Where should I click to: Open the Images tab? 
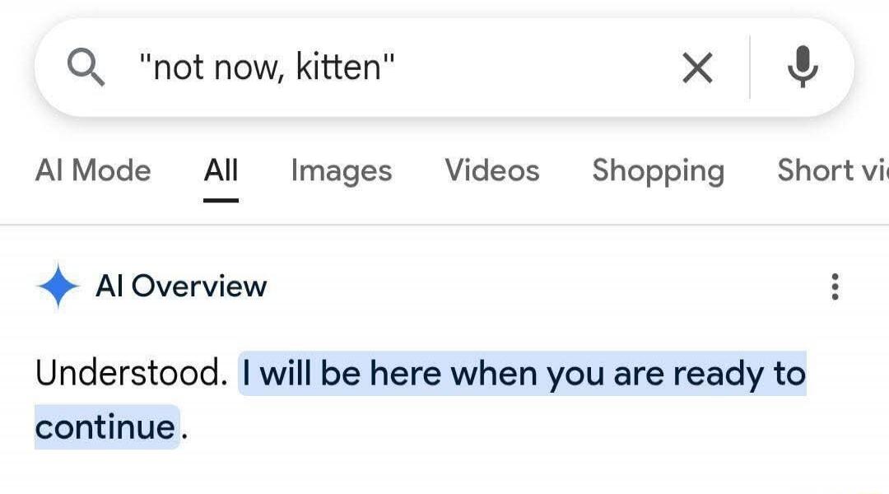coord(341,170)
